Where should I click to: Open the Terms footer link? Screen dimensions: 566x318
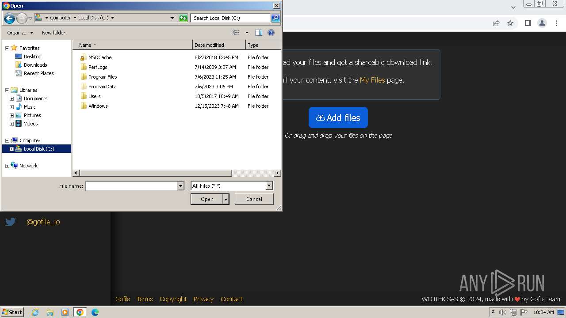point(145,299)
